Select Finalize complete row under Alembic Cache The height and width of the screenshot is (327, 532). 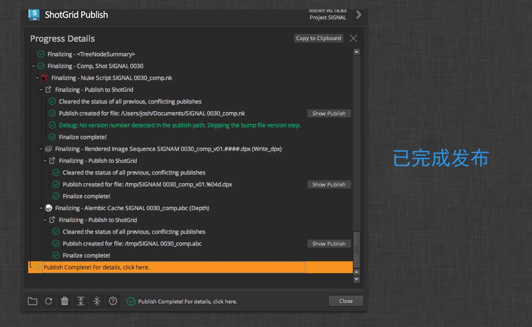pyautogui.click(x=86, y=255)
